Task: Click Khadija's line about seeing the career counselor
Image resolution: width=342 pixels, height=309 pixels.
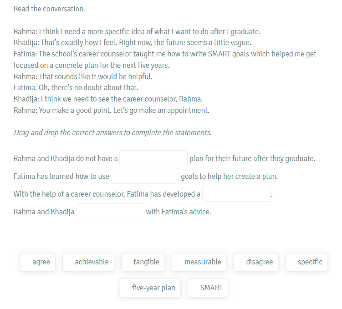Action: tap(108, 99)
